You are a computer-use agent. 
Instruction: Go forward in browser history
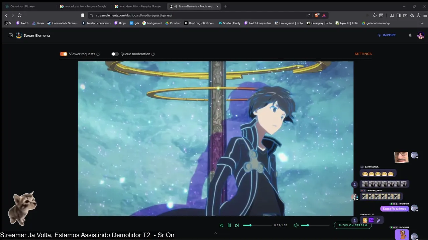[13, 15]
